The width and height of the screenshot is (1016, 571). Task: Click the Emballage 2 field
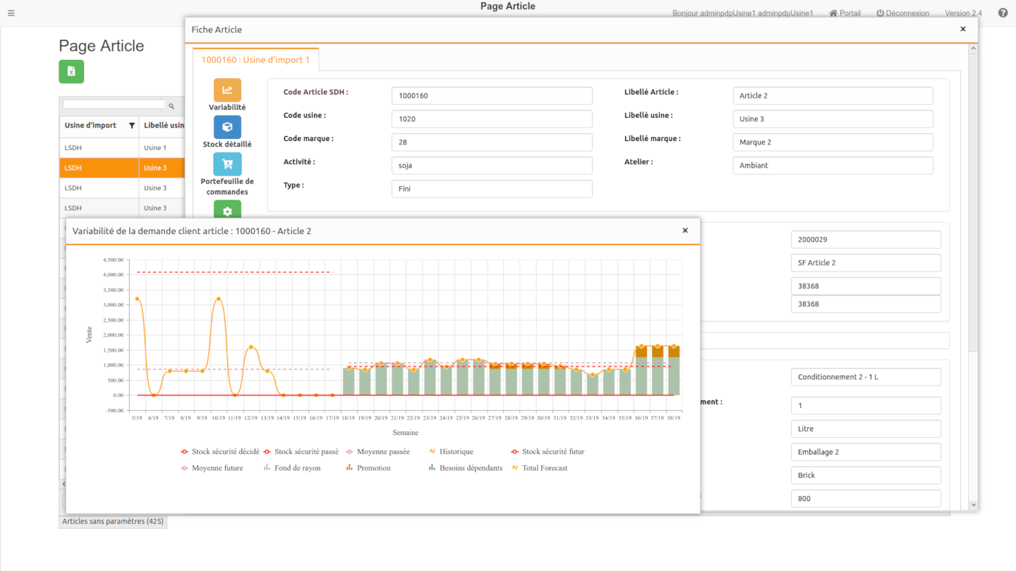coord(866,452)
